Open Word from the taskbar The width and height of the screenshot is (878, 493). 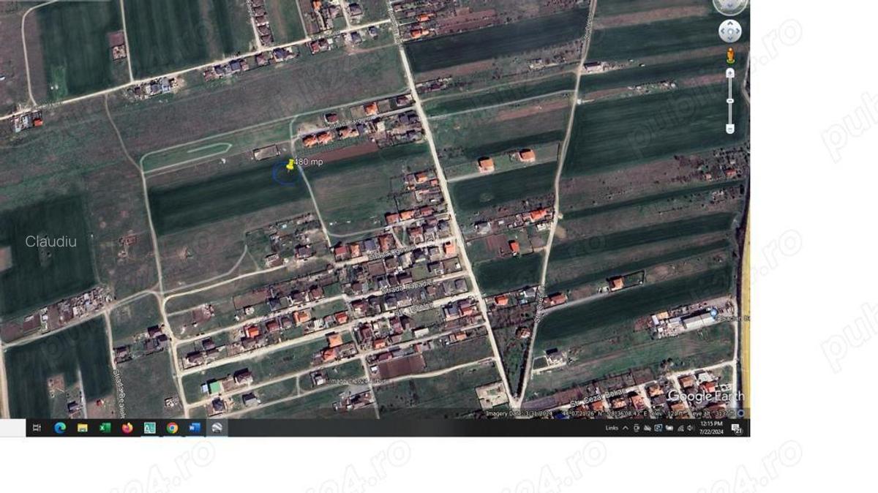click(194, 428)
